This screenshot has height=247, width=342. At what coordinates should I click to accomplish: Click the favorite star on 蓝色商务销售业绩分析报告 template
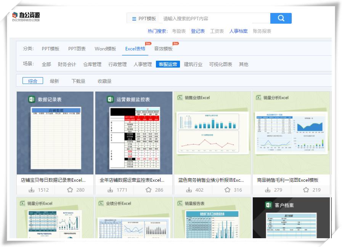(227, 189)
